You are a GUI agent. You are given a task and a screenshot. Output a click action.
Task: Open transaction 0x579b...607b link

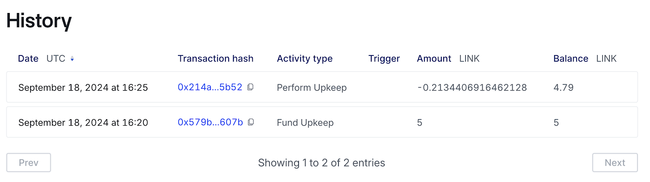[x=210, y=122]
